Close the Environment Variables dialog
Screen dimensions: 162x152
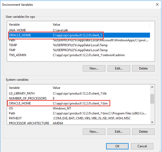(157, 4)
